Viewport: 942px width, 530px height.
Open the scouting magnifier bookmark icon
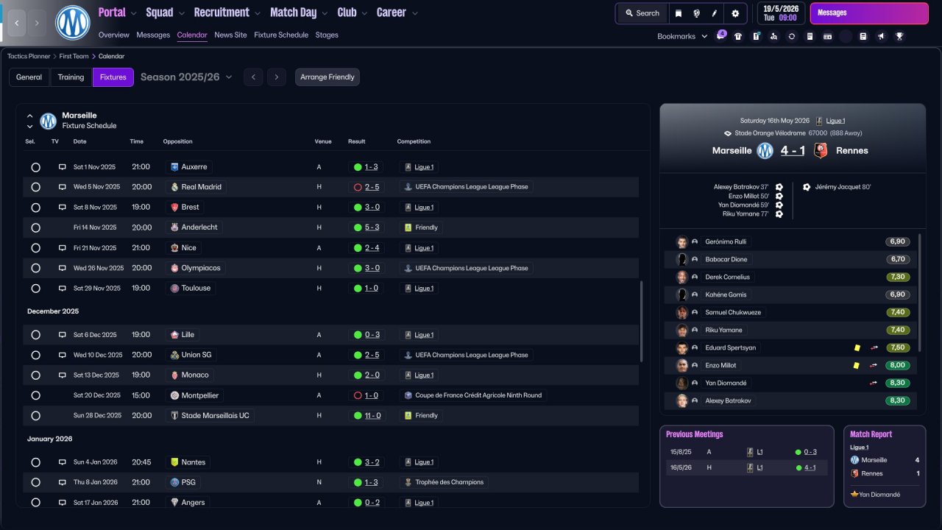pos(773,36)
